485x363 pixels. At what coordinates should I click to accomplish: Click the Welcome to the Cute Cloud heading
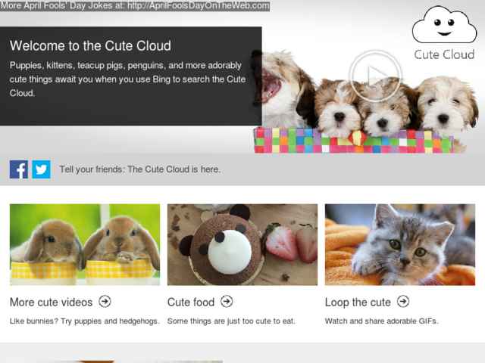click(90, 45)
